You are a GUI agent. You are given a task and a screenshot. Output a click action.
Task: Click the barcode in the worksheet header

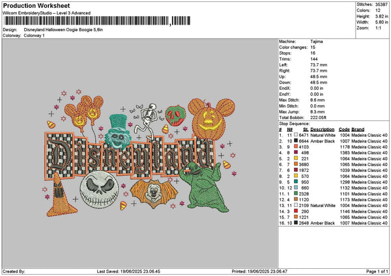86,21
